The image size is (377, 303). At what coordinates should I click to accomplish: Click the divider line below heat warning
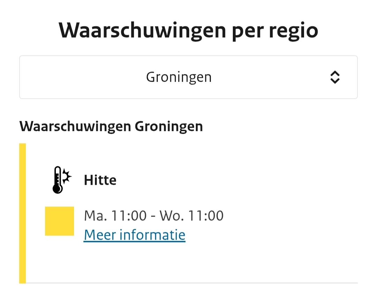click(x=192, y=283)
